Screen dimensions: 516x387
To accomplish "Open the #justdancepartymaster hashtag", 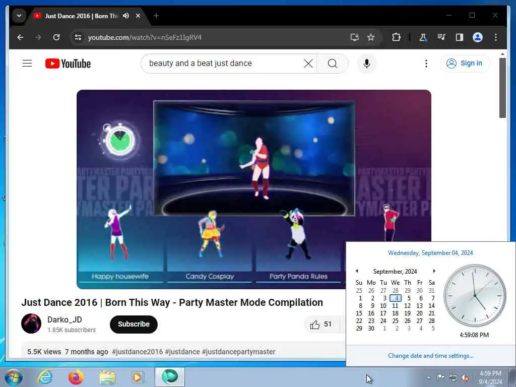I will tap(238, 352).
